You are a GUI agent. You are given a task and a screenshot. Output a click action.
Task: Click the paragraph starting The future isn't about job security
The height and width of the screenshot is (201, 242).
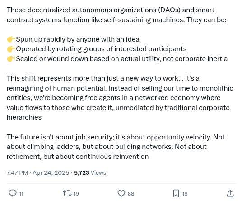coord(116,147)
